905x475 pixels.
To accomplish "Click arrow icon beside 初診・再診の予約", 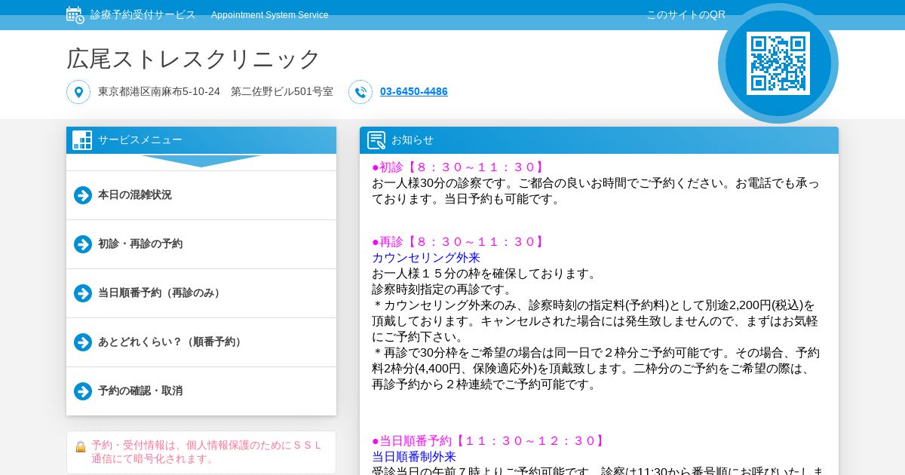I will coord(83,244).
